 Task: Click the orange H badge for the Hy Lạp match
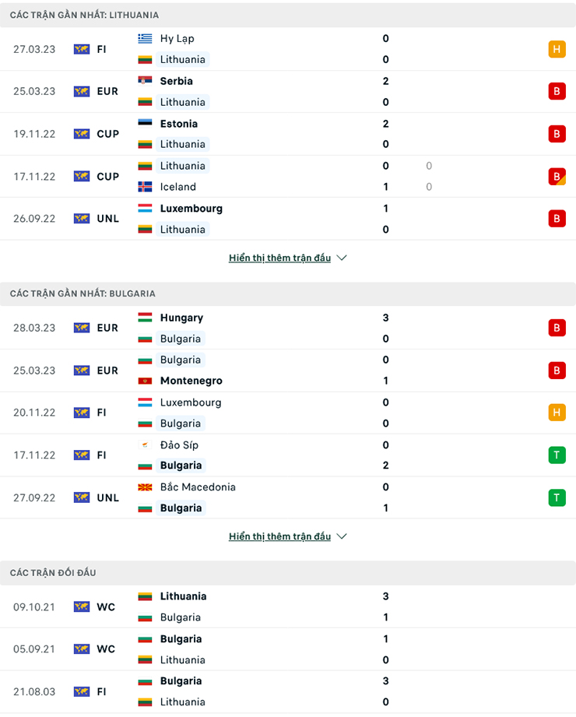pyautogui.click(x=556, y=49)
